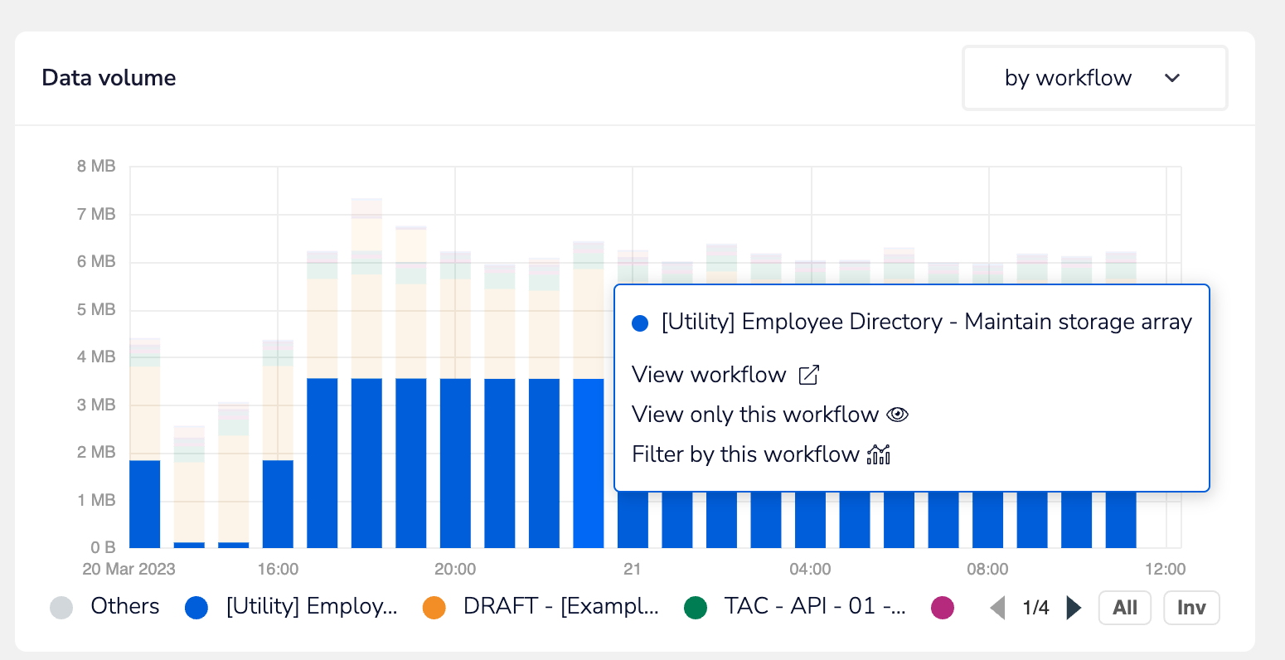Click the All legend button

coord(1124,608)
